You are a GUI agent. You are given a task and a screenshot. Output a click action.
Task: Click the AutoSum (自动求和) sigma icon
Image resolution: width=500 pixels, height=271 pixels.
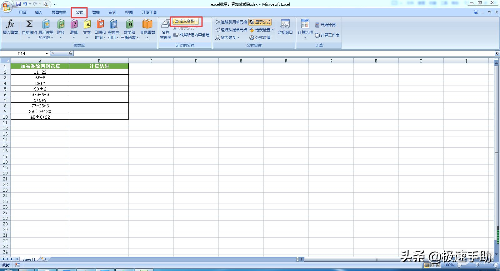29,24
